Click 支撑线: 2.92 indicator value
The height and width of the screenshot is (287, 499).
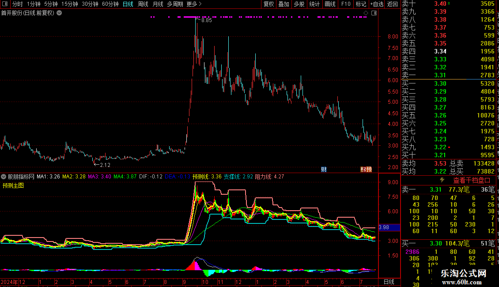[x=238, y=177]
